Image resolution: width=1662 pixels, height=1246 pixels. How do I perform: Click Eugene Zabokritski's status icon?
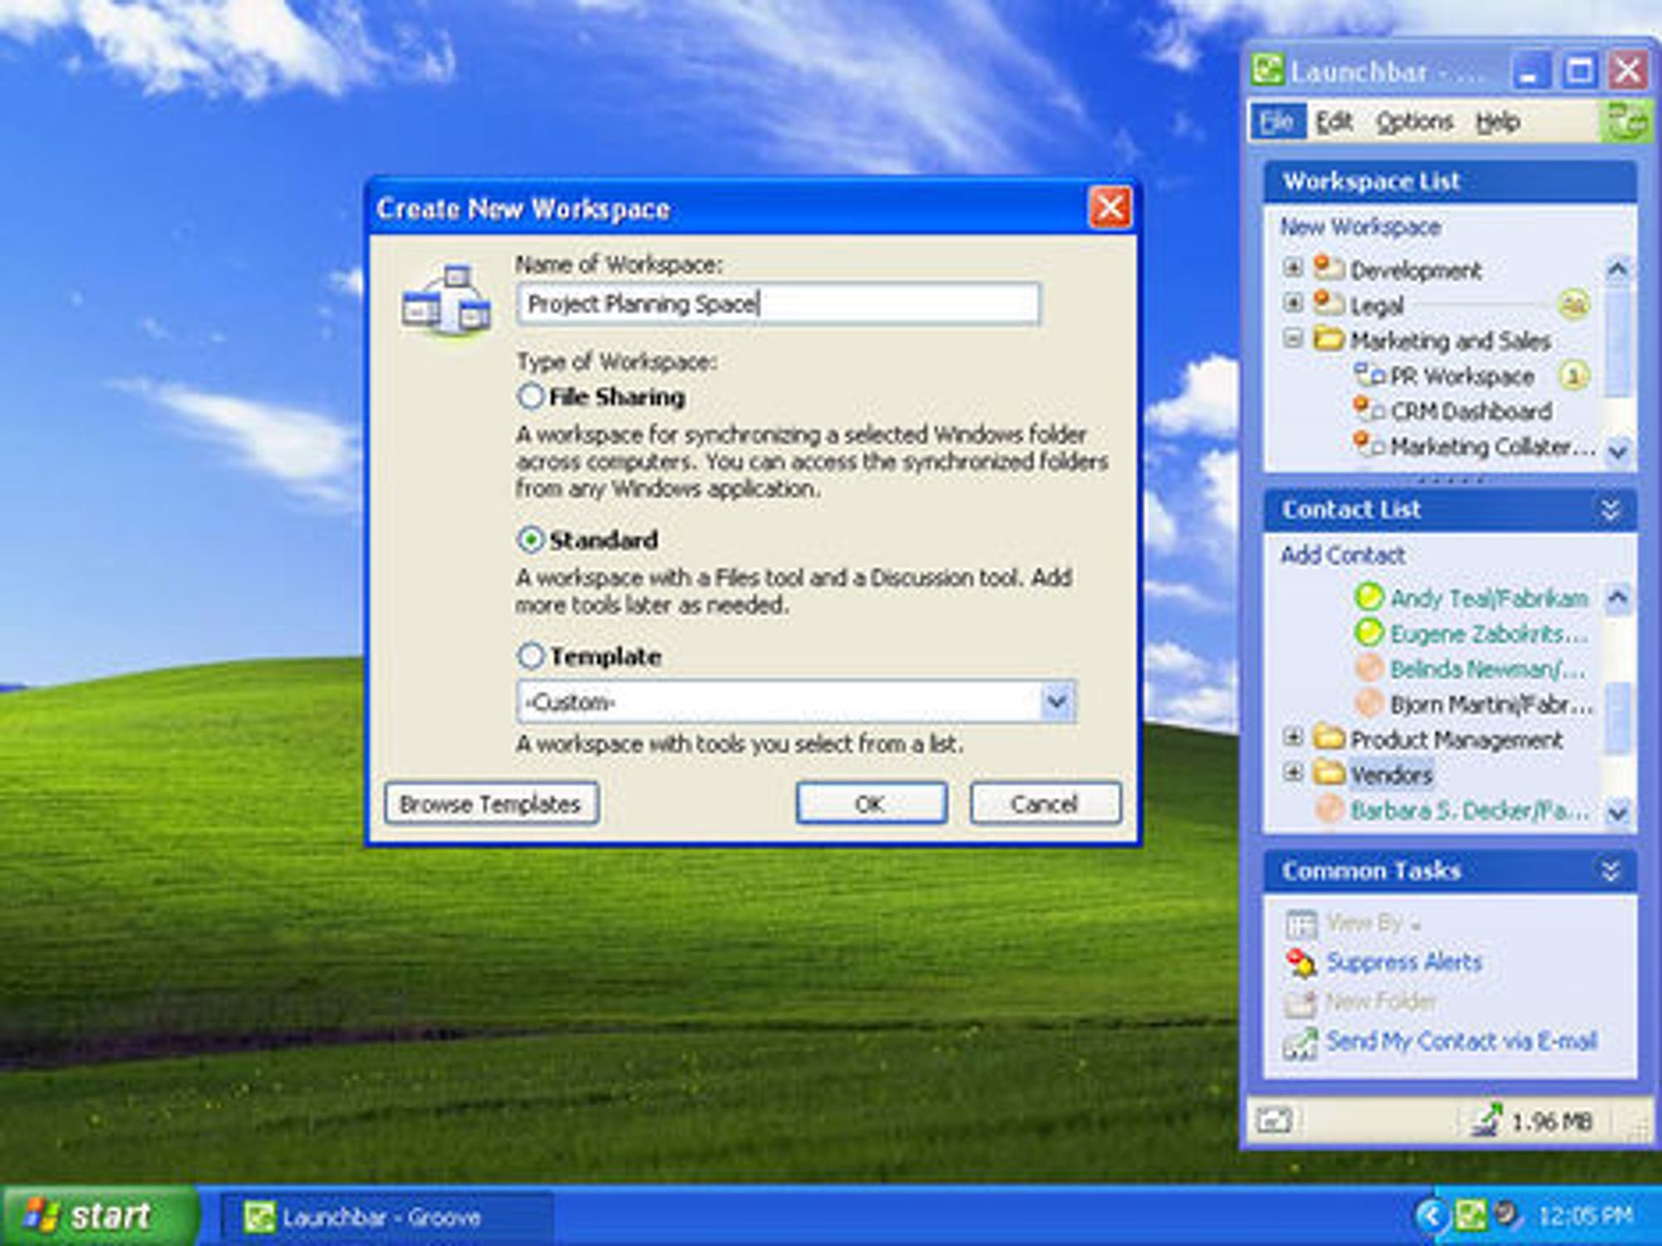(1369, 632)
